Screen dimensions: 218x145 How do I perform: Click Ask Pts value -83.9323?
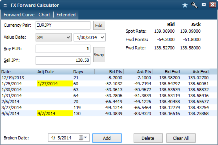[142, 114]
